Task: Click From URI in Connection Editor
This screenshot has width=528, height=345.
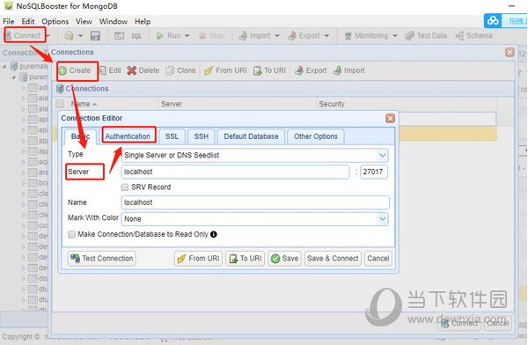Action: (198, 259)
